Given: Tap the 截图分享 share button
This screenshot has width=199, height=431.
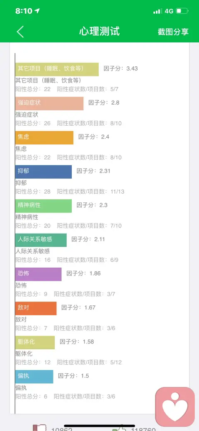Looking at the screenshot, I should pyautogui.click(x=173, y=32).
